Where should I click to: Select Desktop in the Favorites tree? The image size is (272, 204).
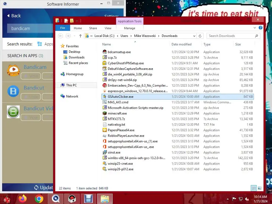[74, 52]
